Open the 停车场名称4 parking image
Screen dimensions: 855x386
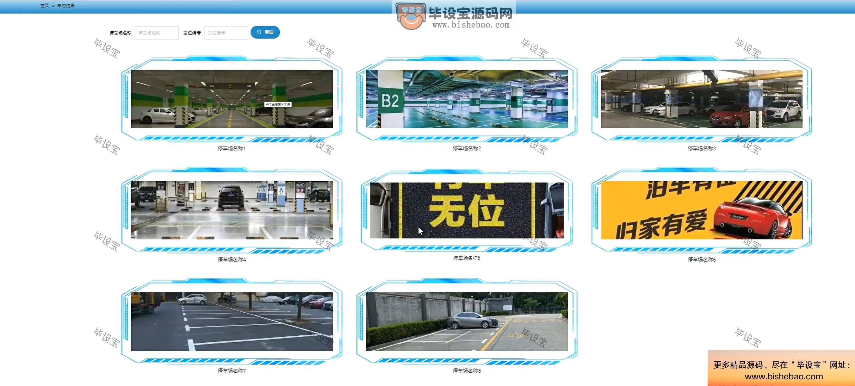pyautogui.click(x=232, y=210)
